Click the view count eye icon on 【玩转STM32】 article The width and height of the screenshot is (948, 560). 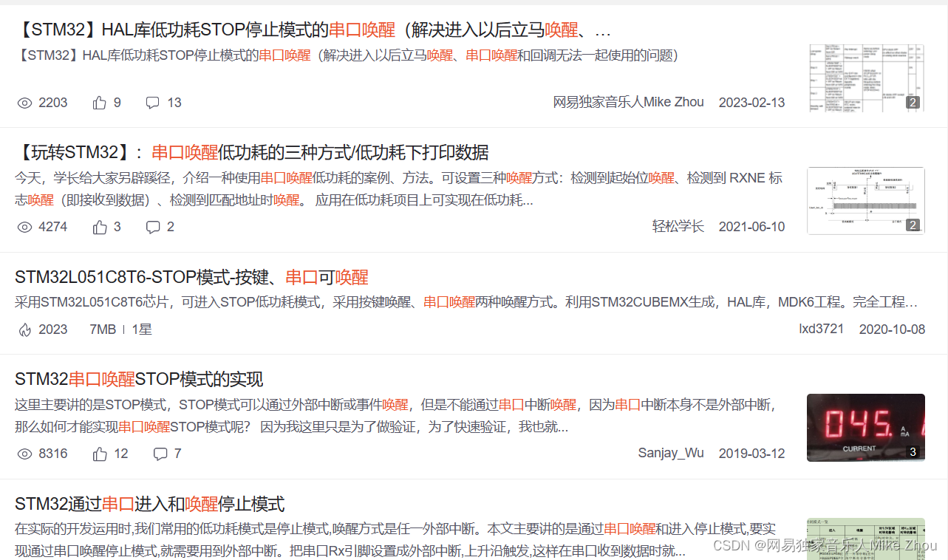tap(24, 227)
